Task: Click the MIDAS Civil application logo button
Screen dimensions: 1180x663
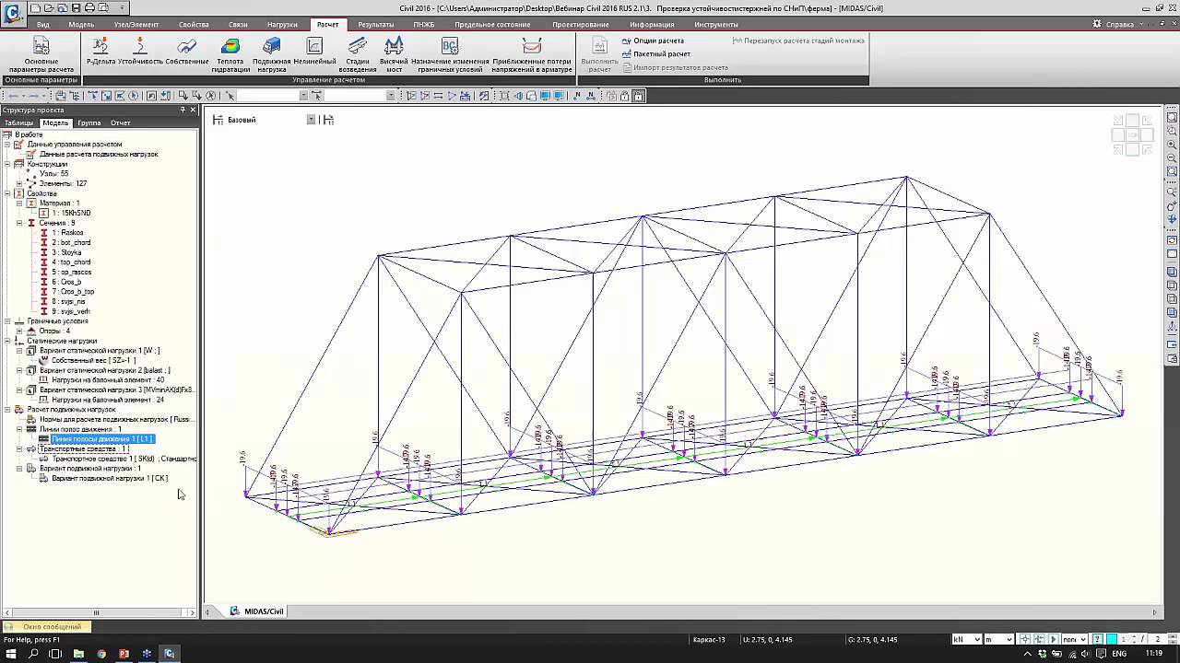Action: tap(13, 15)
